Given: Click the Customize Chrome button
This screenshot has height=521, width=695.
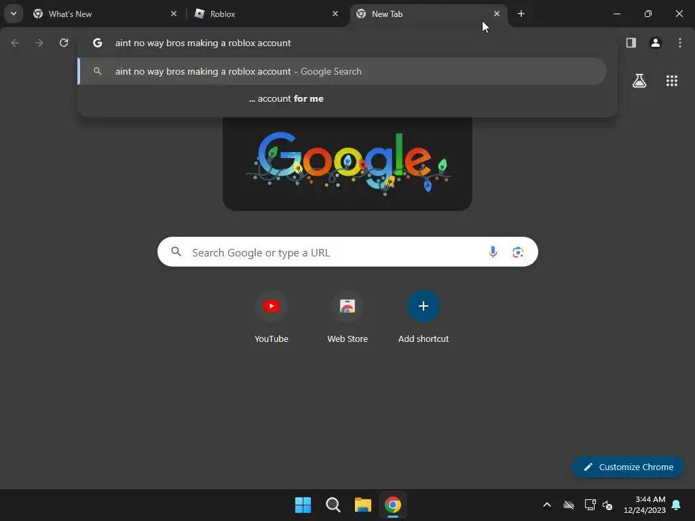Looking at the screenshot, I should tap(628, 467).
